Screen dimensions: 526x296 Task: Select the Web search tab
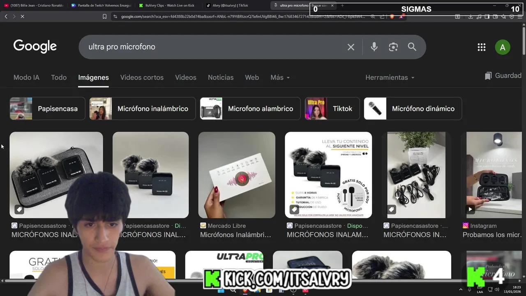point(252,77)
